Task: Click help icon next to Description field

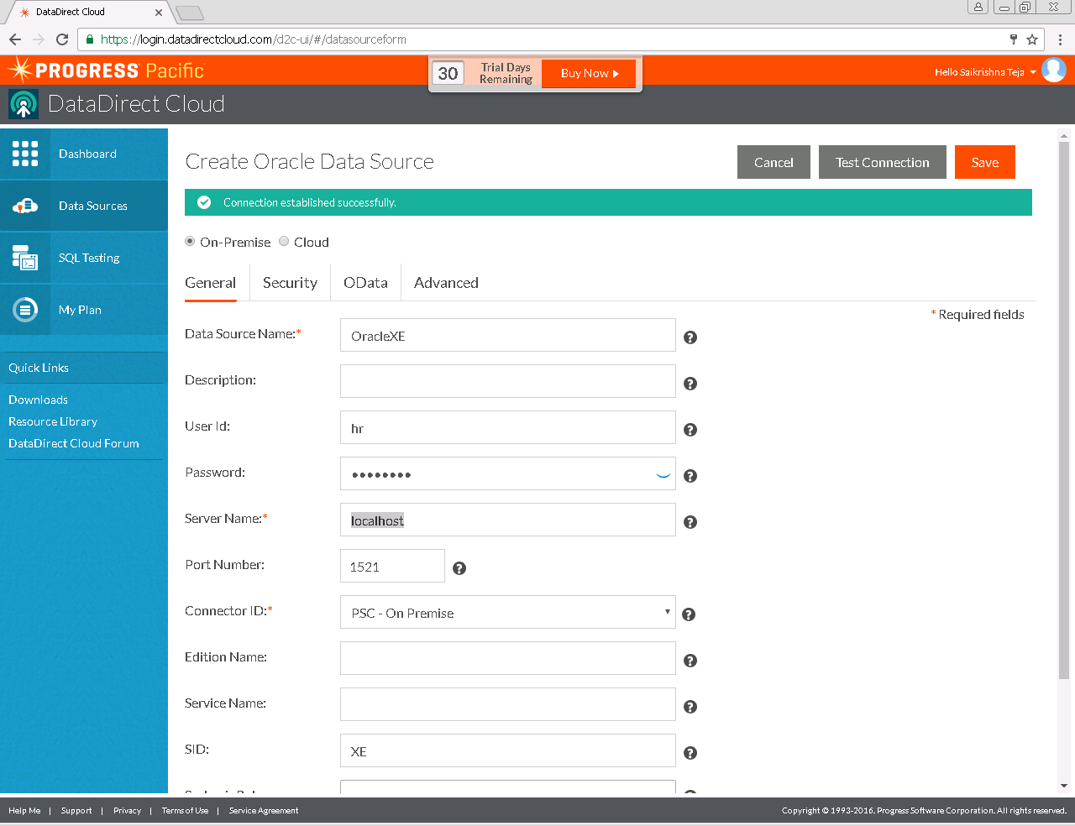Action: [x=690, y=384]
